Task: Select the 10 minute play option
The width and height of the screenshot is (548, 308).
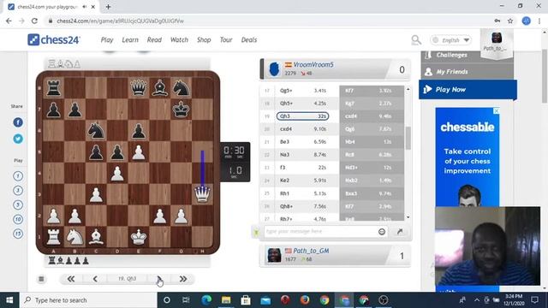Action: coord(18,219)
